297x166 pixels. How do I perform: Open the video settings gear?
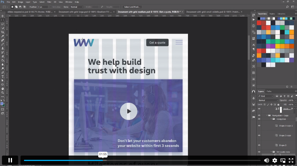[275, 161]
